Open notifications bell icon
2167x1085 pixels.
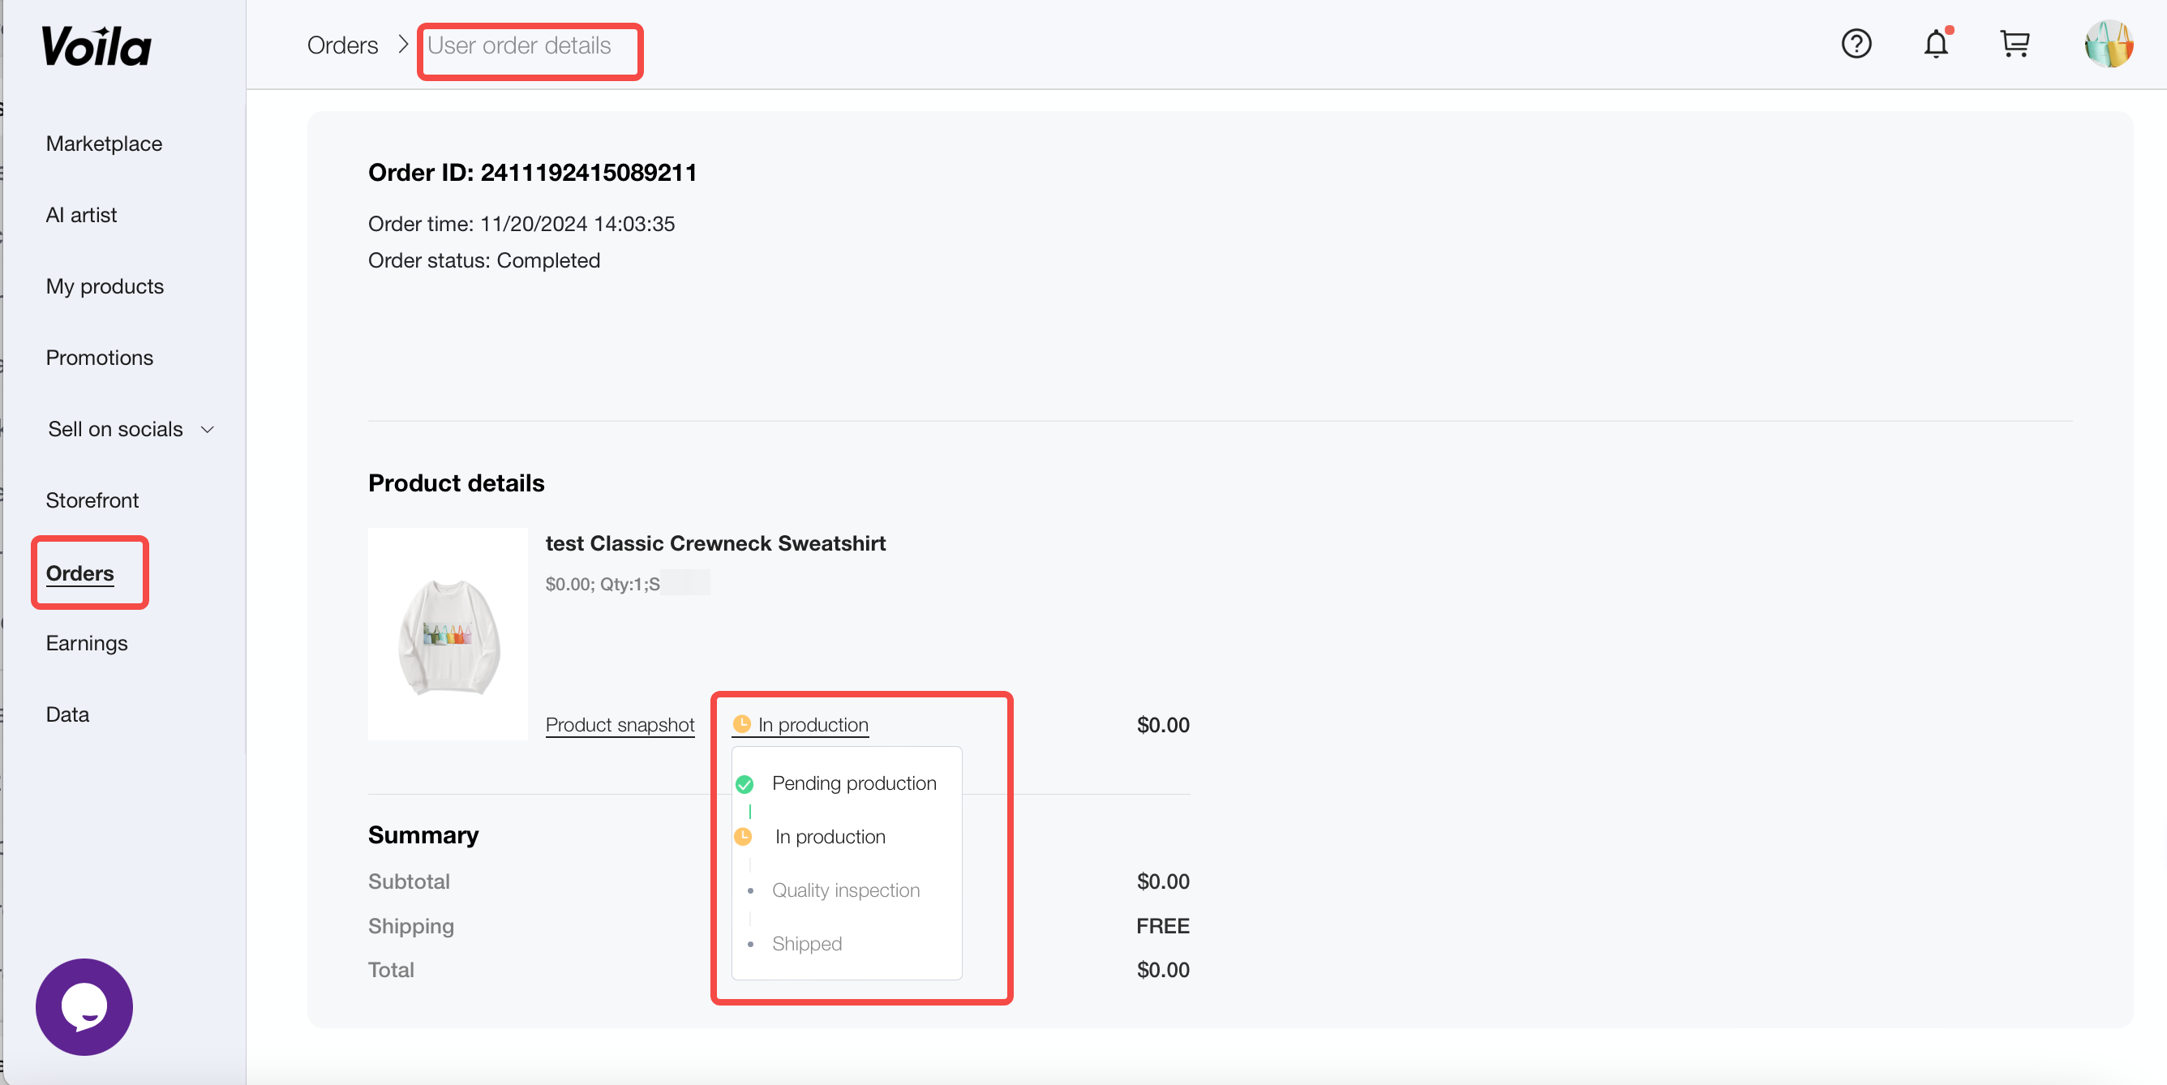(1936, 44)
